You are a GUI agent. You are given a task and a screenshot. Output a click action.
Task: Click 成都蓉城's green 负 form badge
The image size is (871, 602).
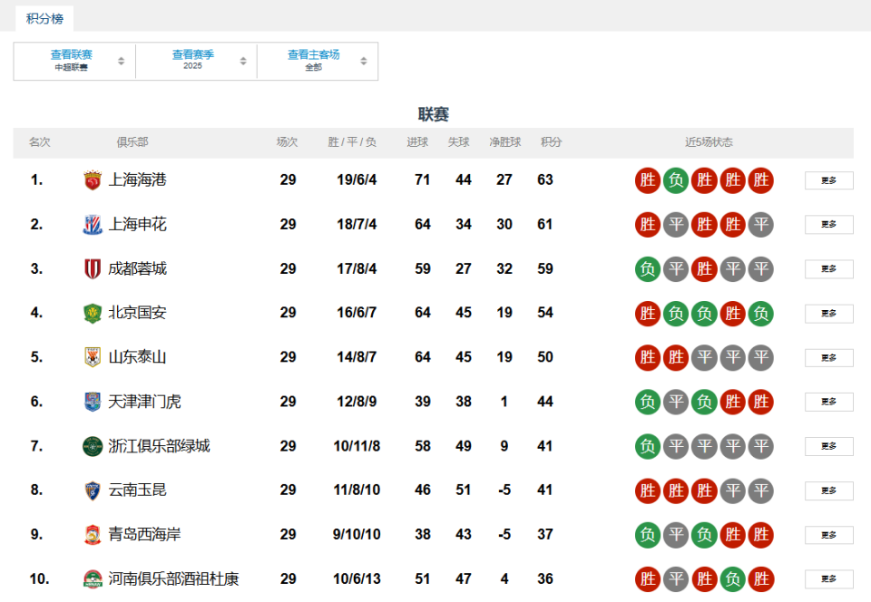pos(648,269)
